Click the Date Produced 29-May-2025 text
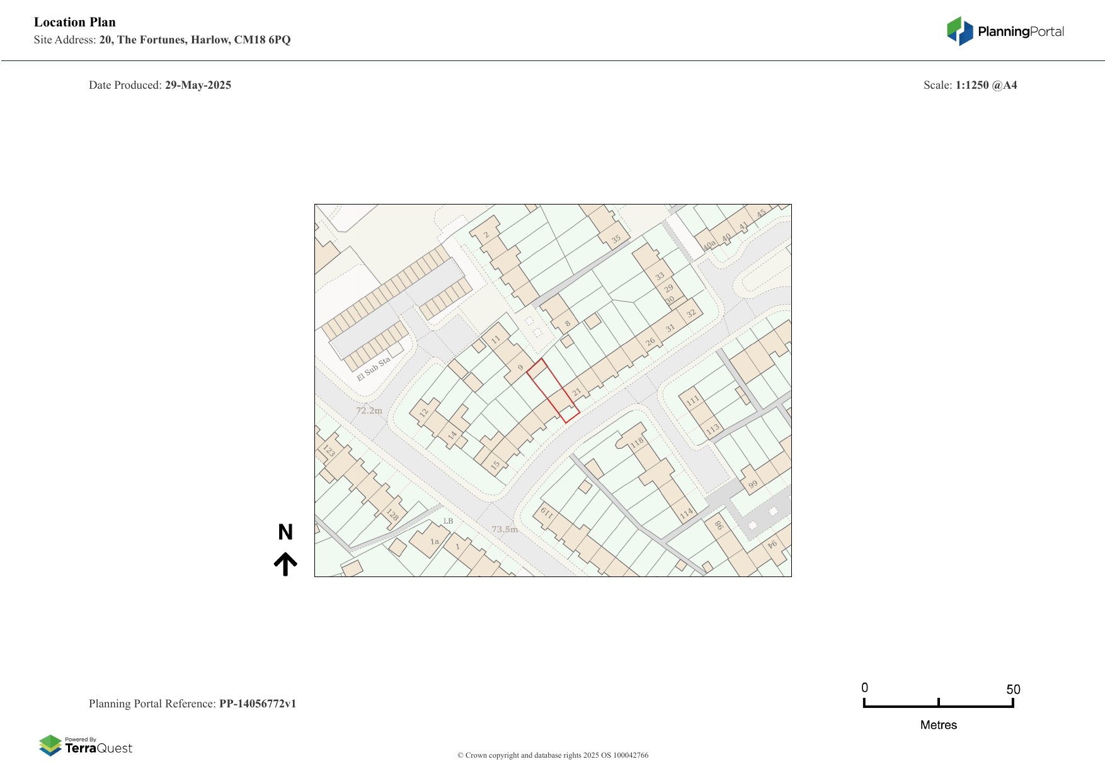Image resolution: width=1105 pixels, height=781 pixels. 160,85
